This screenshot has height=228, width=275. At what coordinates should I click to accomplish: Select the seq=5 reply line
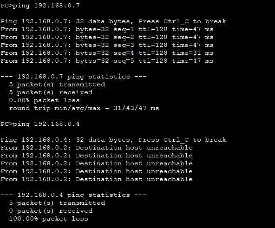(107, 61)
